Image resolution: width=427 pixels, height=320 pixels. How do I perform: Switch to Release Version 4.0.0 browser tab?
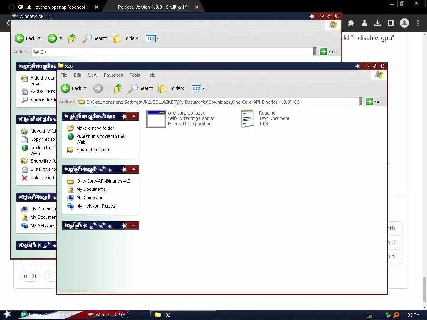154,7
